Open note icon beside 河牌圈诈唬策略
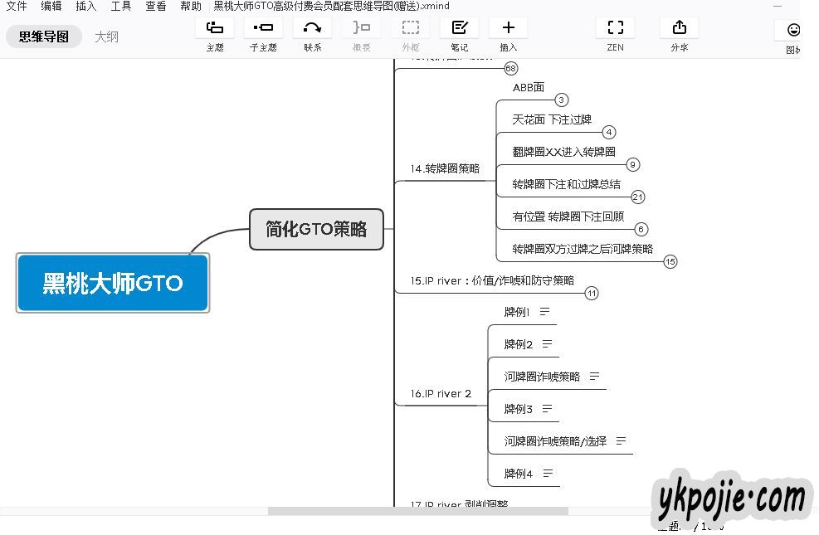Screen dimensions: 819x535 (x=594, y=377)
